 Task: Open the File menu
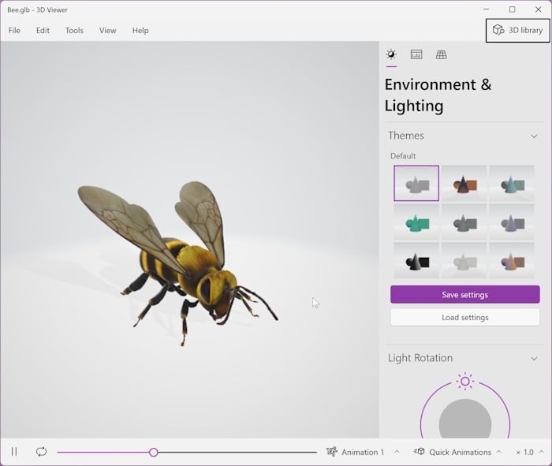pyautogui.click(x=14, y=30)
